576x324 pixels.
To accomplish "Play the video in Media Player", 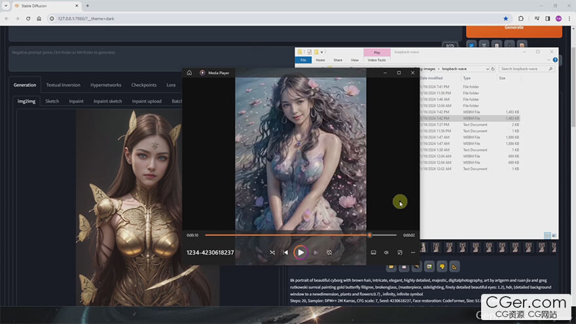I will pos(300,253).
